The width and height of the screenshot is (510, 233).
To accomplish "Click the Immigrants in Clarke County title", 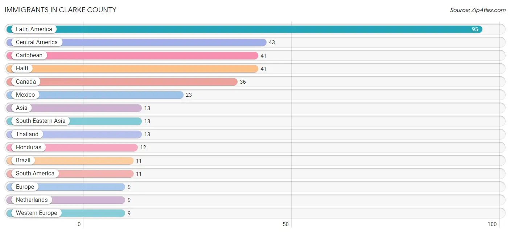I will click(61, 10).
